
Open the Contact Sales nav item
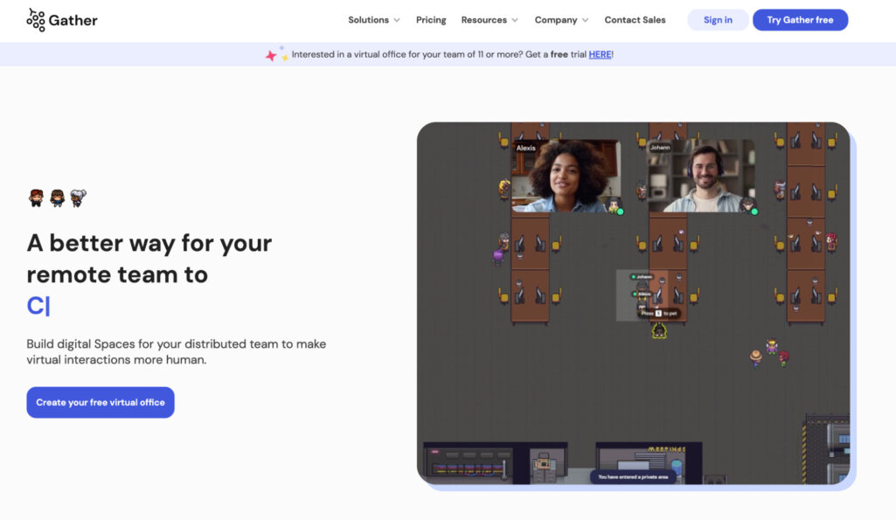tap(635, 20)
